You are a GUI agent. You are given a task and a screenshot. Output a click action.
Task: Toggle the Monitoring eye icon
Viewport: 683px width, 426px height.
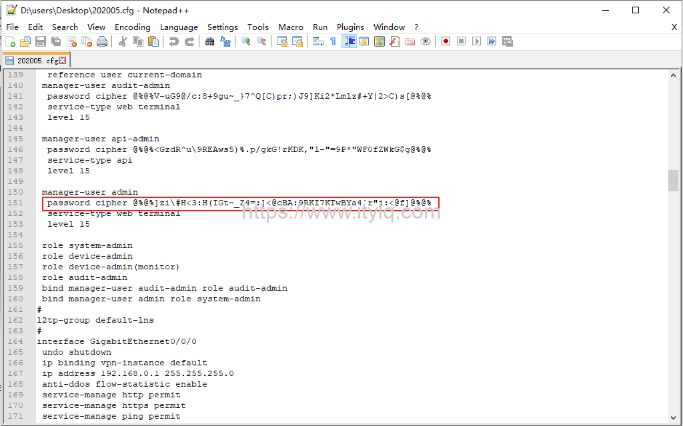coord(426,41)
